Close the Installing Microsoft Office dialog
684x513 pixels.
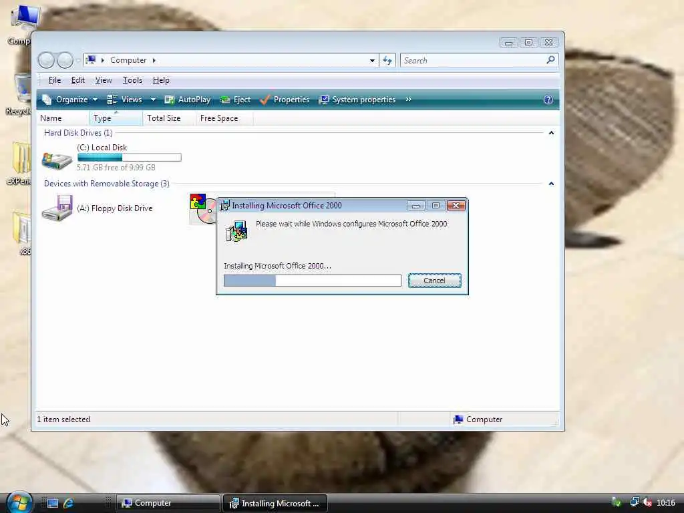(x=456, y=206)
